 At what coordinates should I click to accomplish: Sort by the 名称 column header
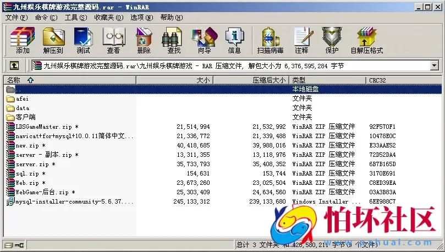70,80
